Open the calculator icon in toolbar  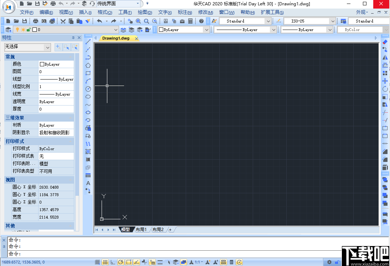(190, 21)
